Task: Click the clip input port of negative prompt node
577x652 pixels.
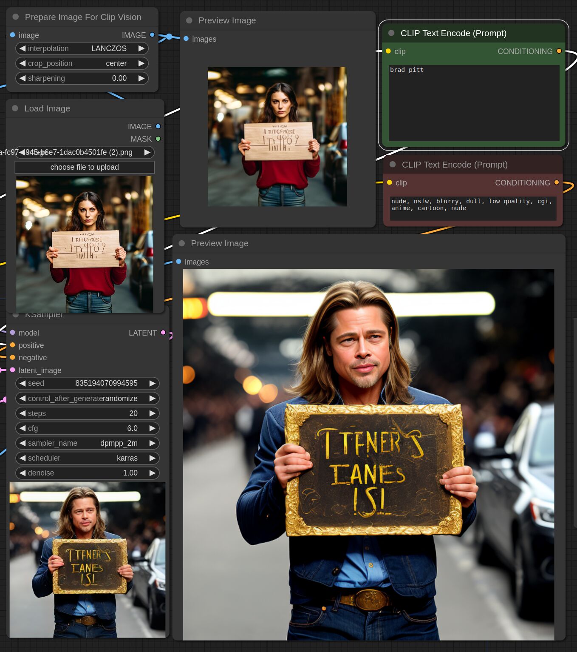Action: (x=389, y=182)
